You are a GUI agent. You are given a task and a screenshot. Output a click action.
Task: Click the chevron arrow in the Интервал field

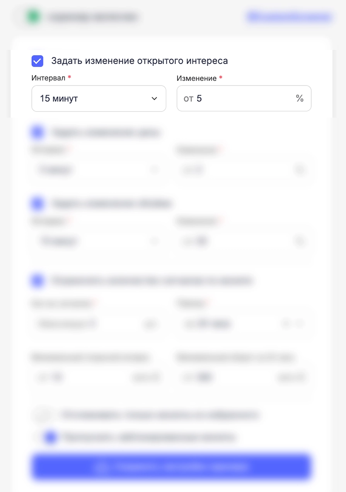tap(154, 99)
